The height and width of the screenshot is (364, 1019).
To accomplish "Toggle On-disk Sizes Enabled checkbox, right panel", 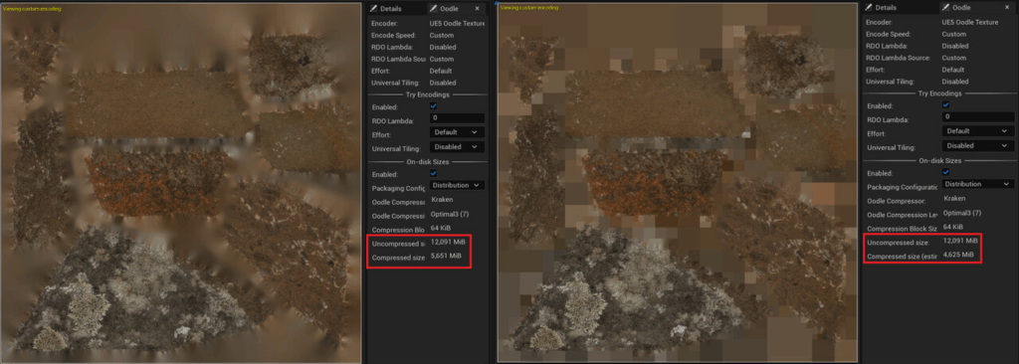I will (946, 172).
